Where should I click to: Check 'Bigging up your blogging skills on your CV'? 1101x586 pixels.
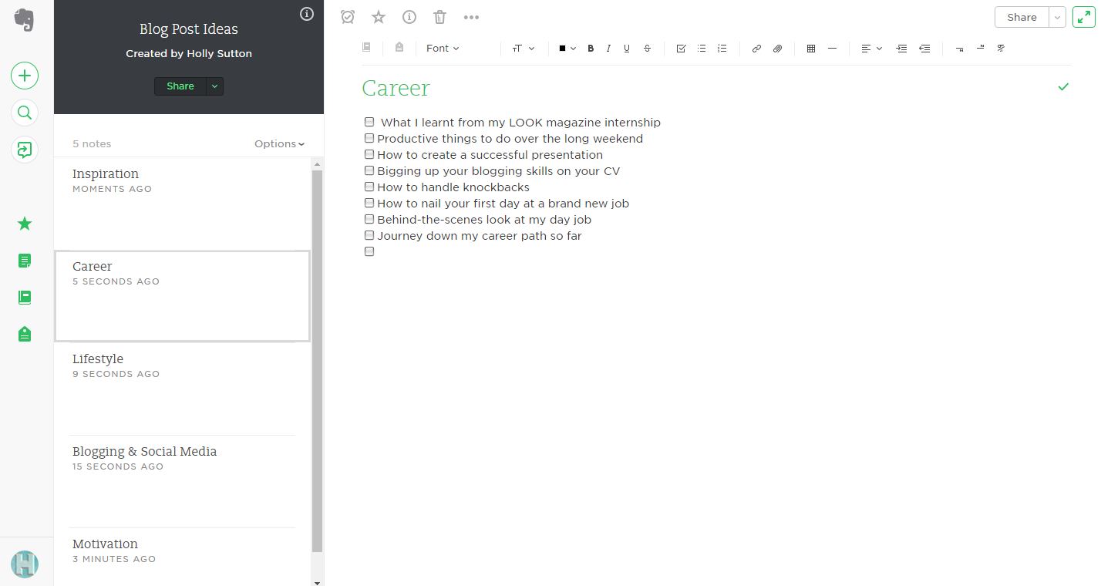(369, 170)
